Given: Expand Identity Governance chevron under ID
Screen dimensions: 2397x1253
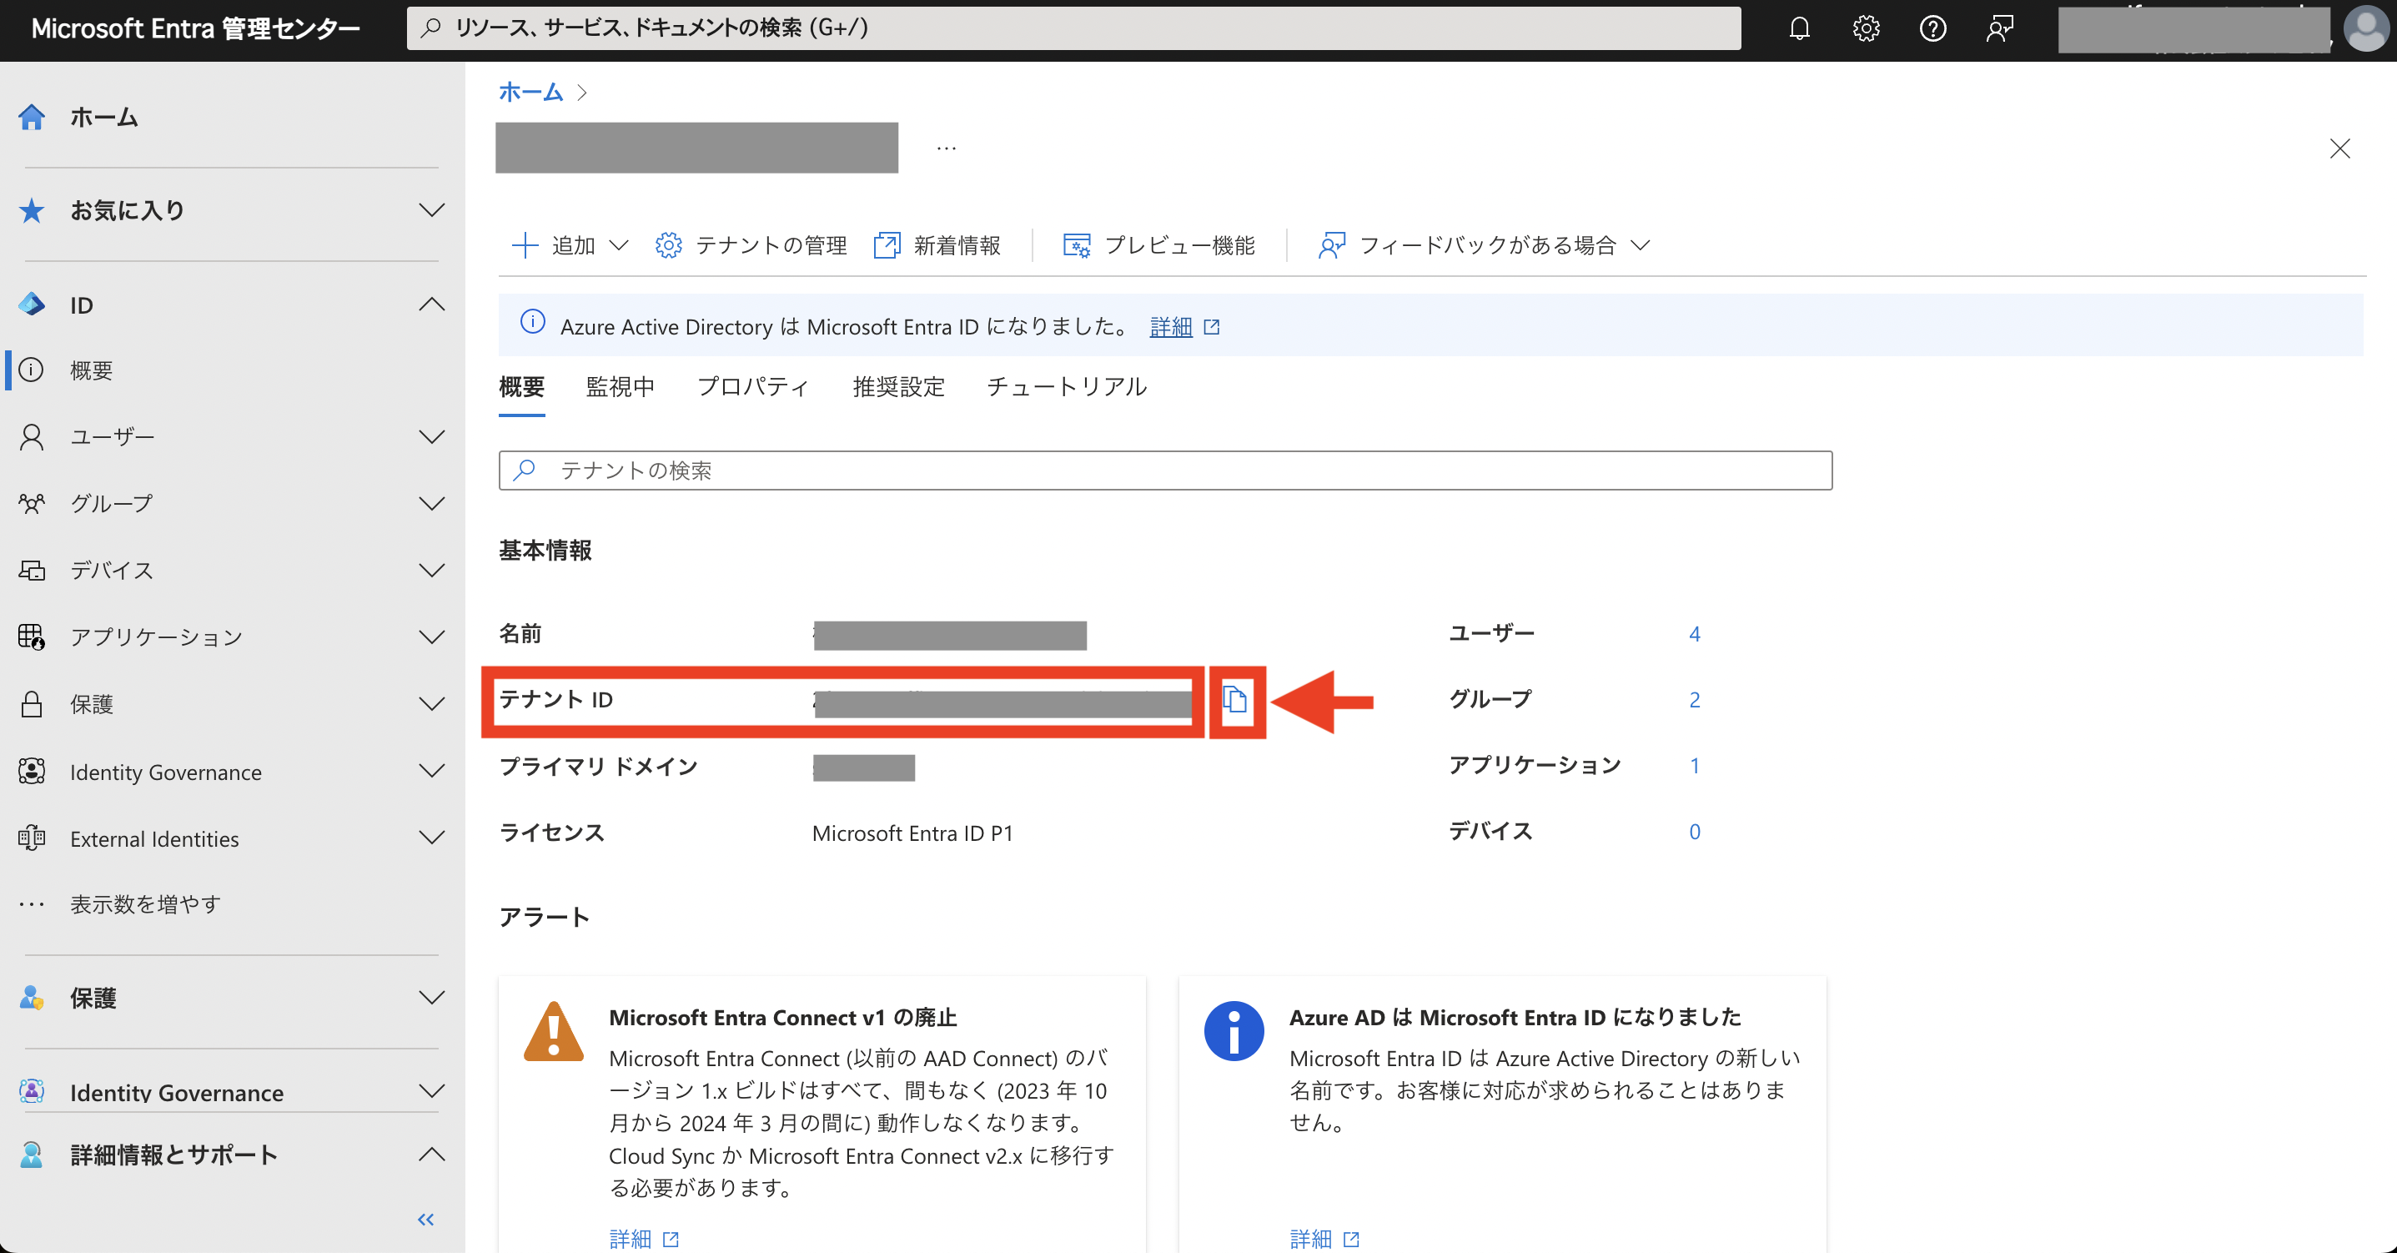Looking at the screenshot, I should pos(431,771).
